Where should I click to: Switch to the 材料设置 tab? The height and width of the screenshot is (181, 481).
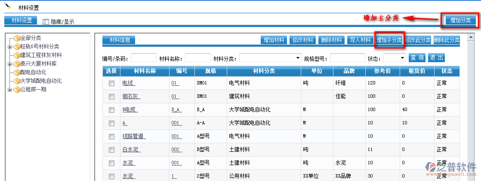point(21,21)
